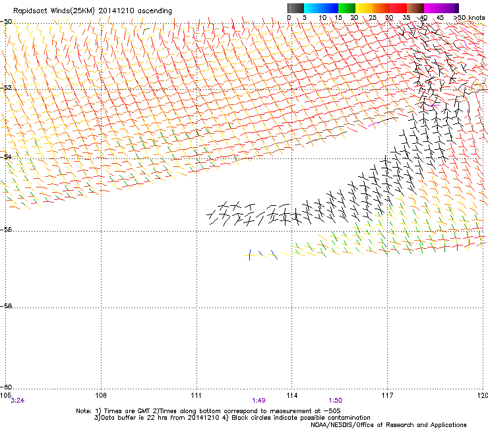This screenshot has height=429, width=488.
Task: Click the '>50 knots' legend label
Action: pyautogui.click(x=469, y=18)
